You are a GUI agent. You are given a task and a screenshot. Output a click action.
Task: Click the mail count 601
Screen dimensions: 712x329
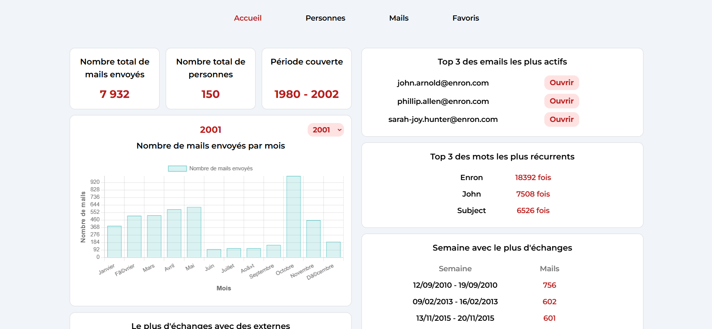pyautogui.click(x=550, y=318)
